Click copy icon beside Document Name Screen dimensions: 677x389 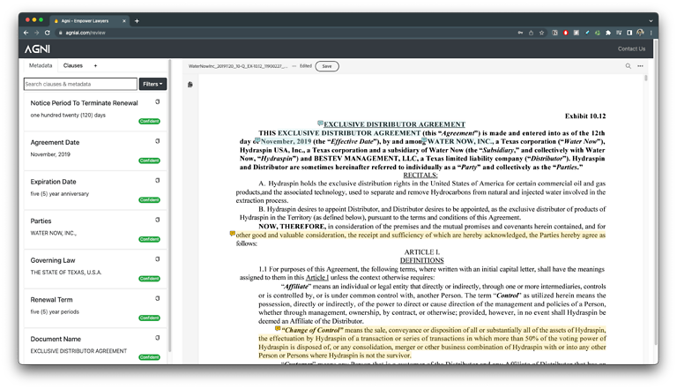(x=158, y=339)
